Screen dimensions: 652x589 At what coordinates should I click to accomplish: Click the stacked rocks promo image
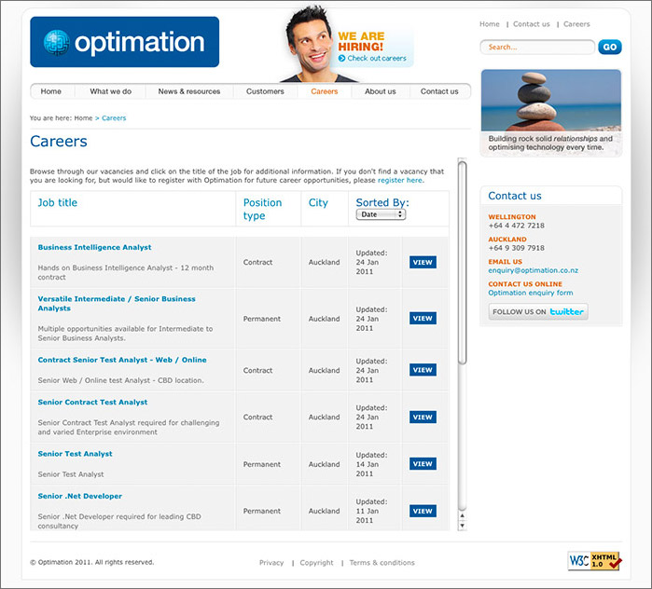click(551, 113)
